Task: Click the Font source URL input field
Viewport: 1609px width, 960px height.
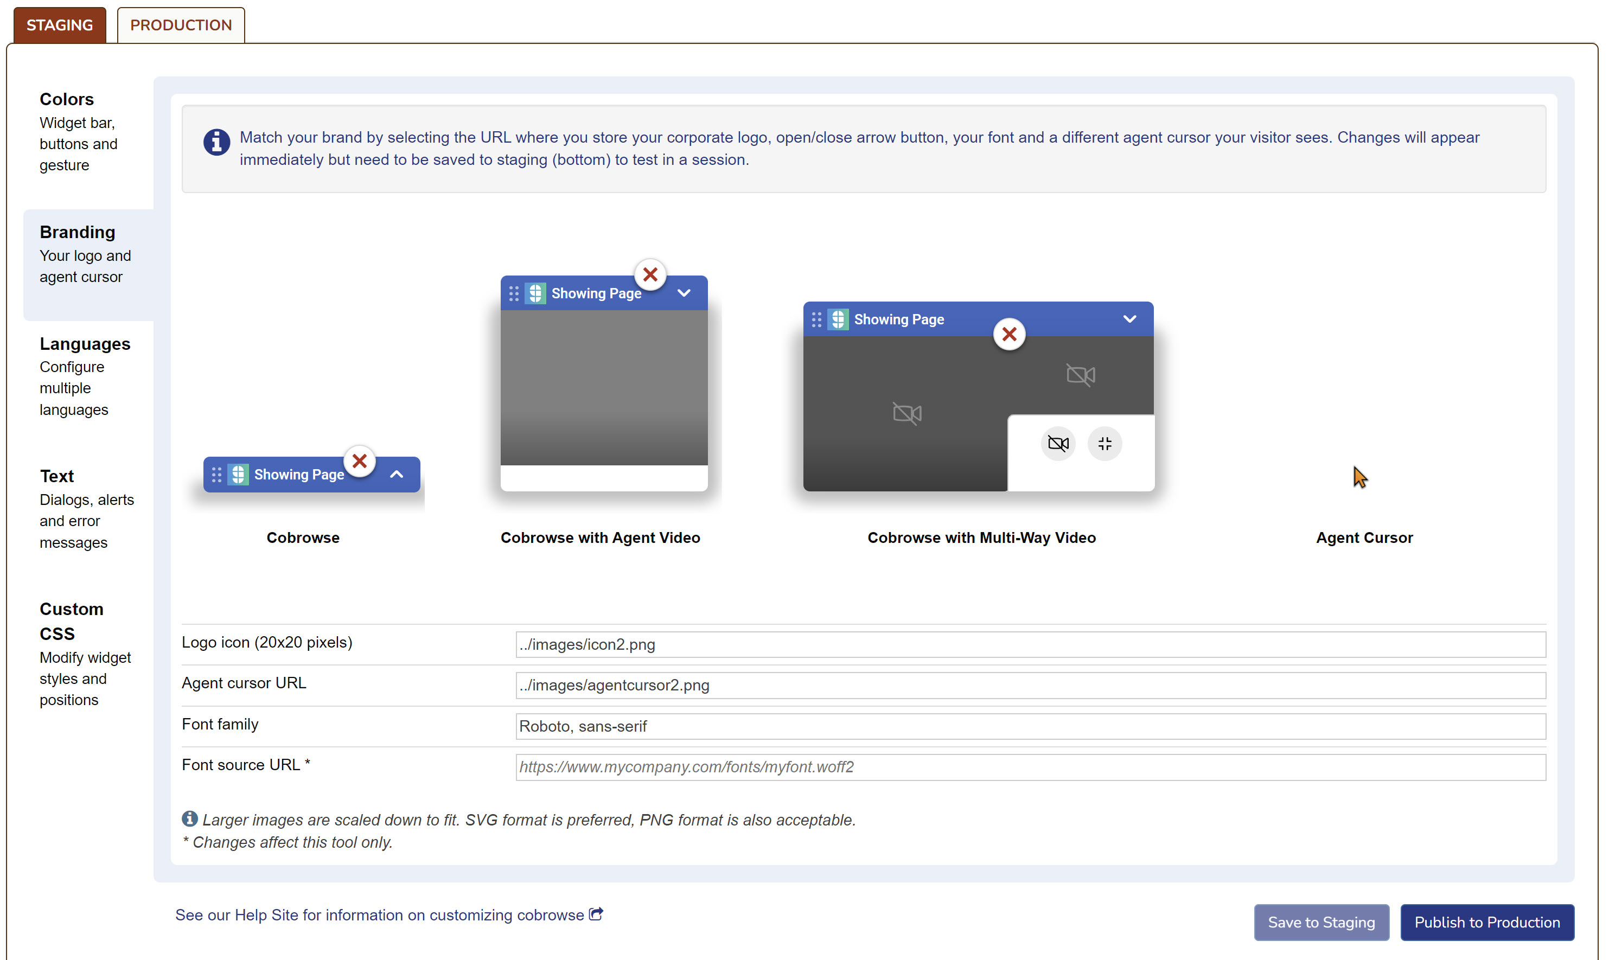Action: (1030, 767)
